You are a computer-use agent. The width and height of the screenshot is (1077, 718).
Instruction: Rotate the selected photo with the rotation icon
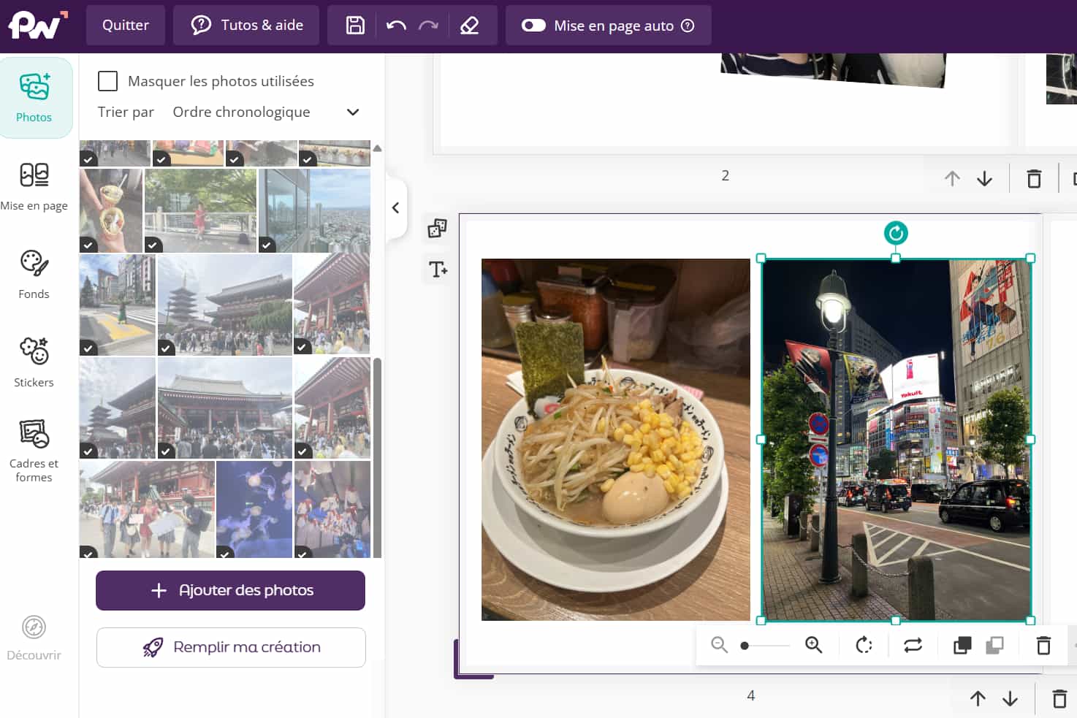tap(864, 645)
